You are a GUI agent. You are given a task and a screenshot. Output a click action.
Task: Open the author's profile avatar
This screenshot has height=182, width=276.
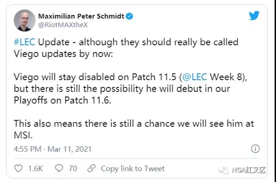[x=25, y=20]
